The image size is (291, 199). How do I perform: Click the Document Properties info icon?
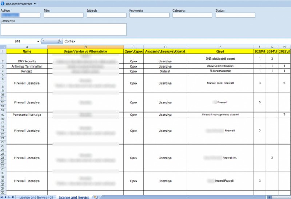pos(3,4)
